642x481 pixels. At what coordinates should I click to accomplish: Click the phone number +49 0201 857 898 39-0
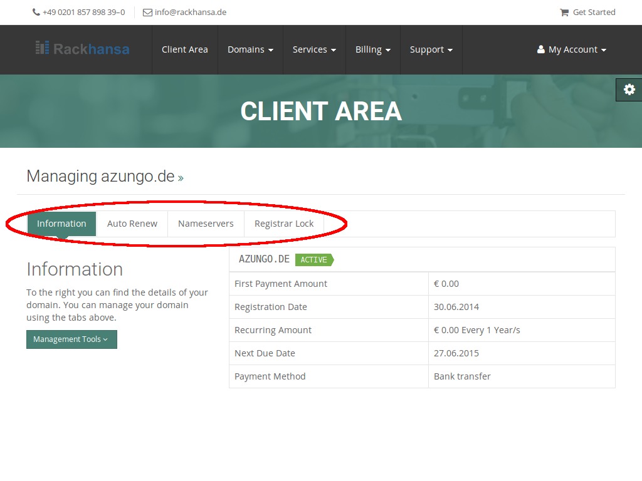pos(84,13)
